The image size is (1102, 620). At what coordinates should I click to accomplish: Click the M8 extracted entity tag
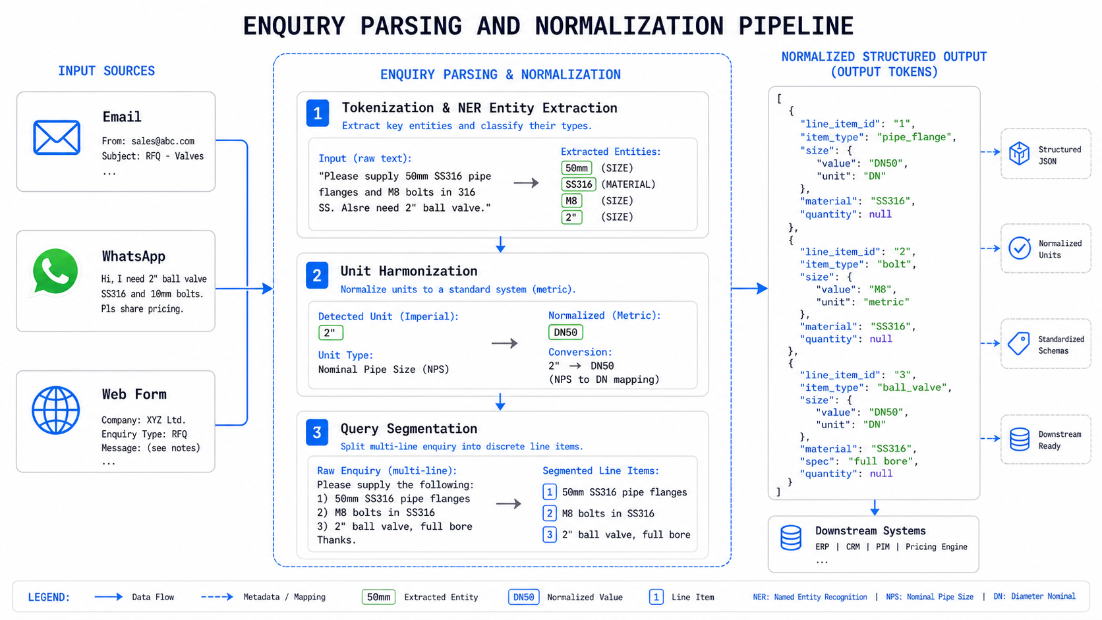(571, 201)
